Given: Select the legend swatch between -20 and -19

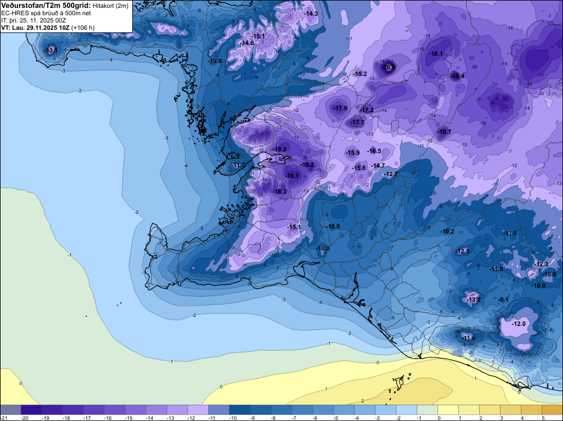Looking at the screenshot, I should point(31,410).
